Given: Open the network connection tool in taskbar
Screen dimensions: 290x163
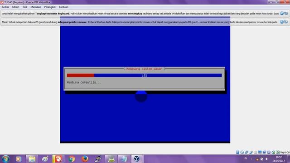Looking at the screenshot, I should pos(98,159).
